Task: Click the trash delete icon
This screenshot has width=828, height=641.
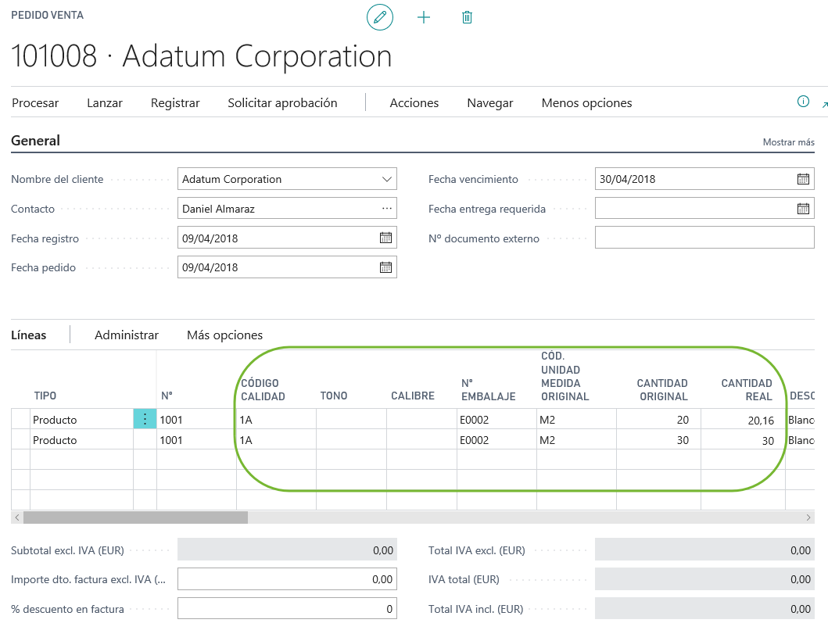Action: 467,17
